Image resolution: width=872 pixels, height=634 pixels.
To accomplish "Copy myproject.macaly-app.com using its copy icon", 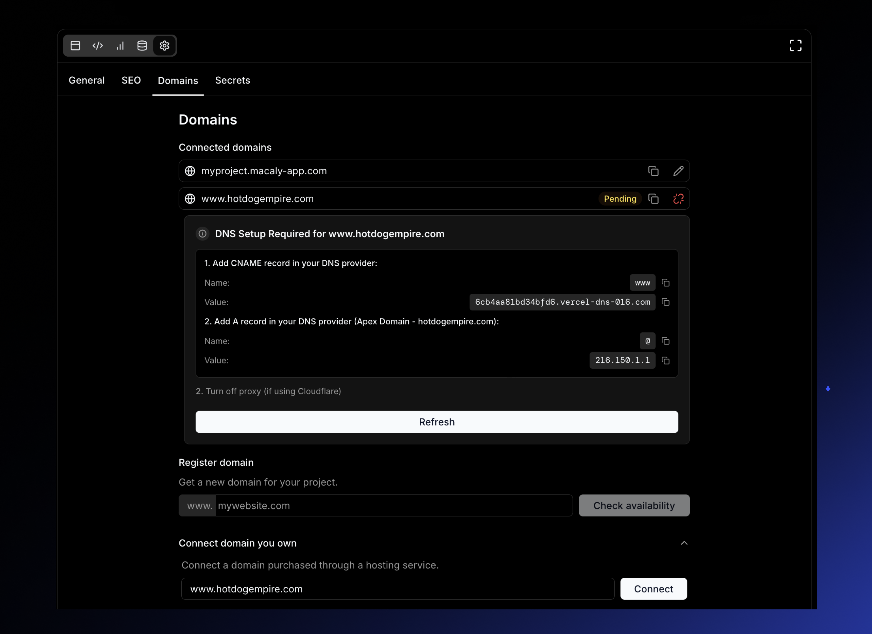I will (653, 171).
